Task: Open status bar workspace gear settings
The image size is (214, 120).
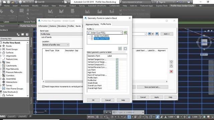Action: click(178, 117)
